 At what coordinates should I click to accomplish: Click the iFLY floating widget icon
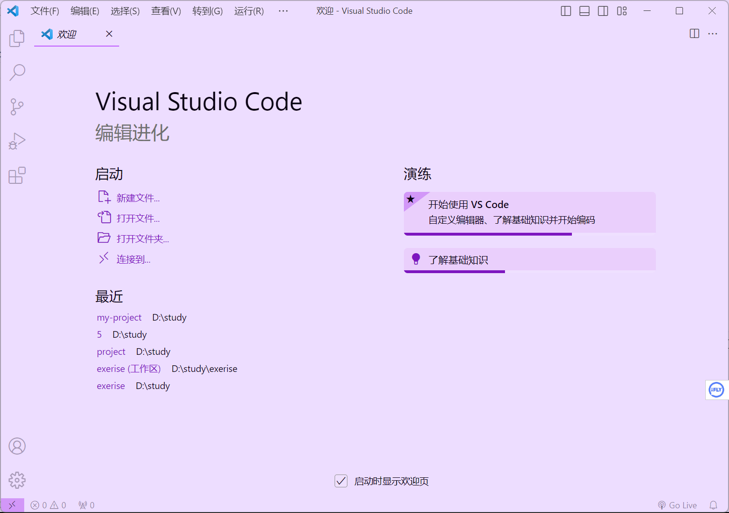pyautogui.click(x=716, y=390)
